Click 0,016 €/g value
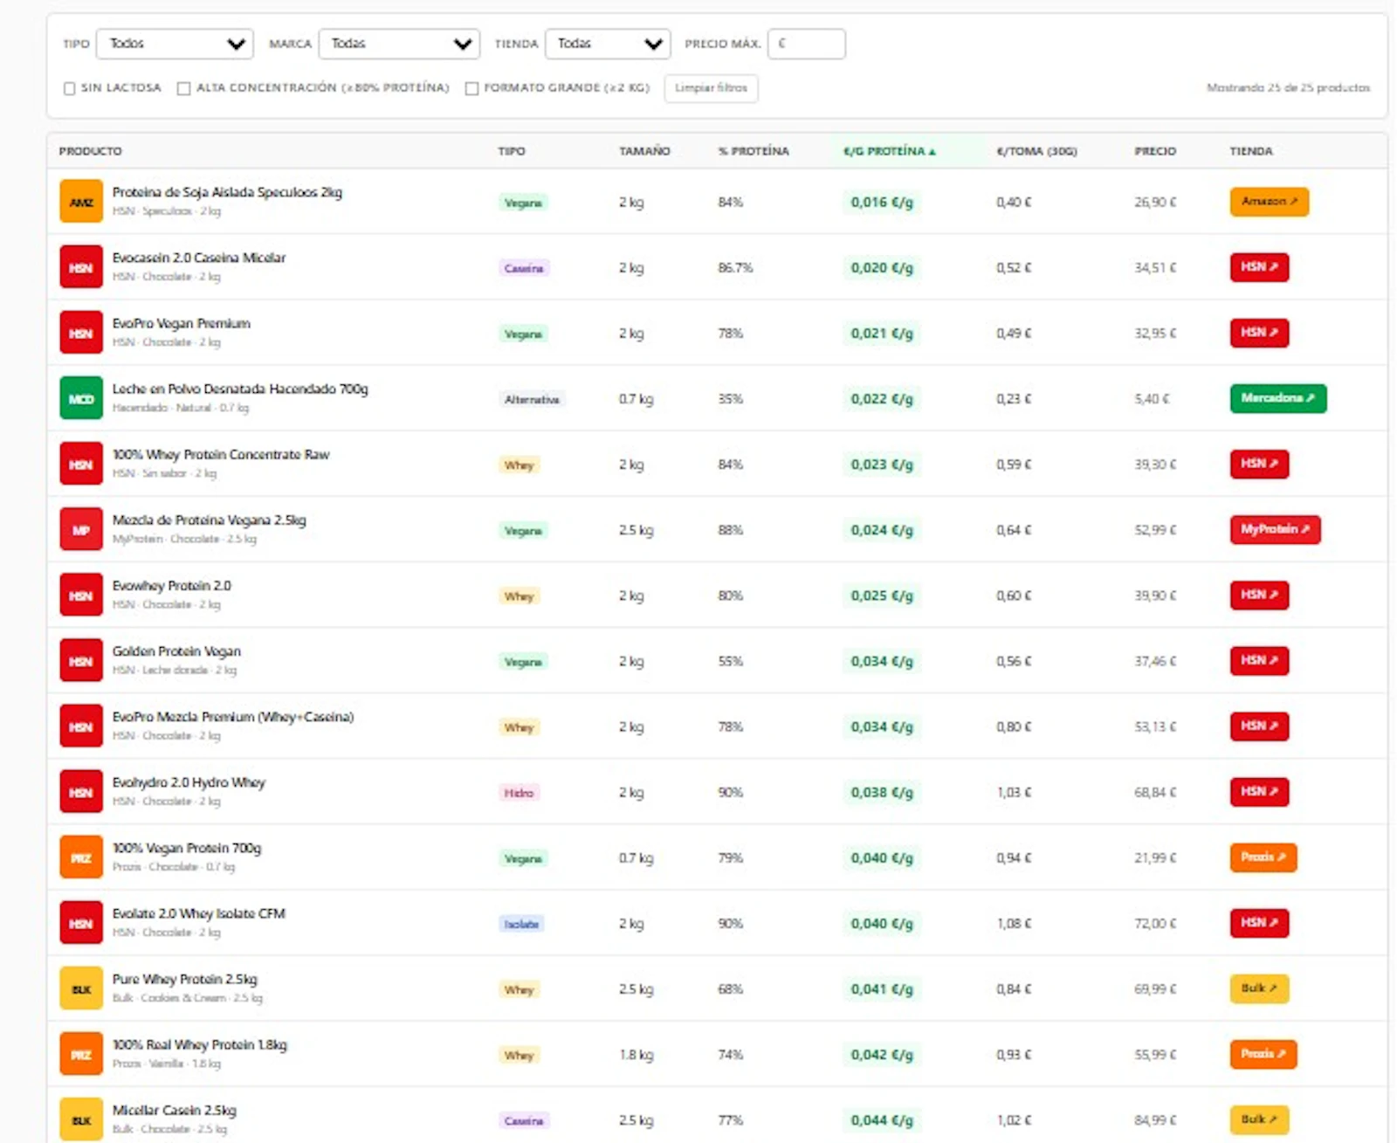The height and width of the screenshot is (1143, 1397). point(882,202)
